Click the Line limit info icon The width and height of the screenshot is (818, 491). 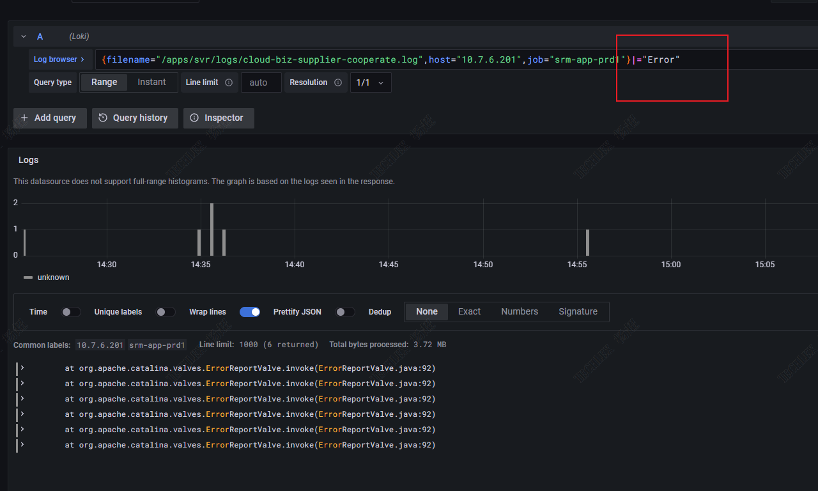(x=228, y=82)
